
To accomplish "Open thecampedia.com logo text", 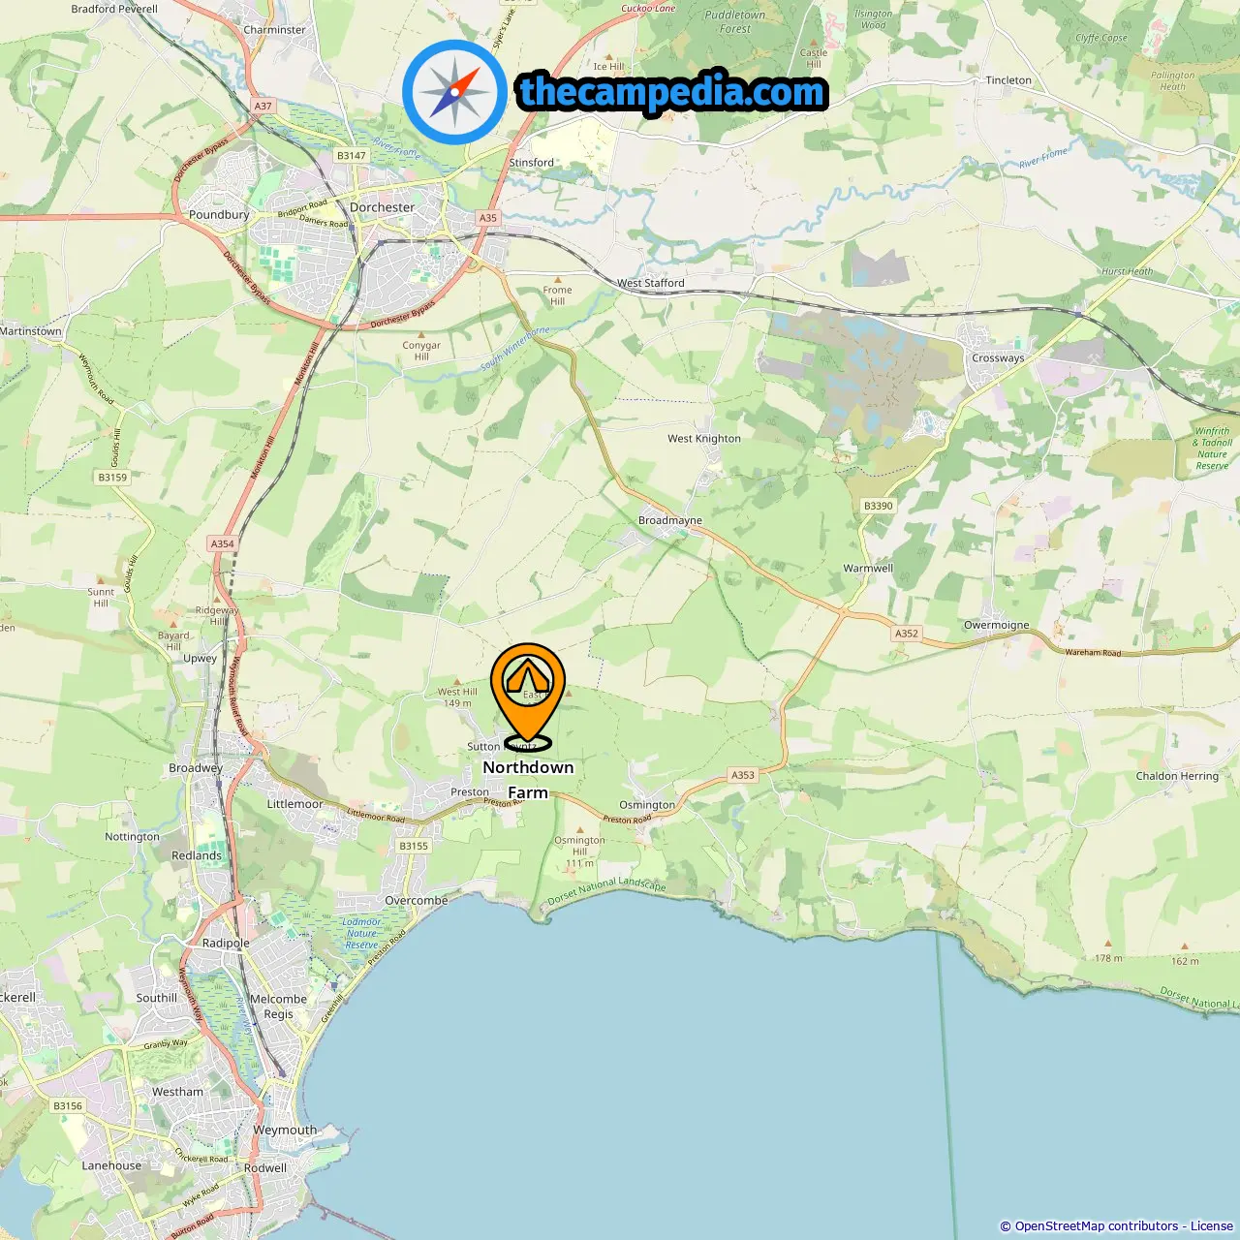I will coord(672,93).
